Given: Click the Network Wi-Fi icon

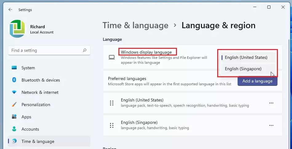Looking at the screenshot, I should coord(14,92).
